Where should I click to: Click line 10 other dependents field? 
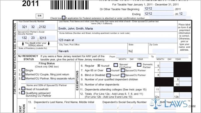coord(185,84)
